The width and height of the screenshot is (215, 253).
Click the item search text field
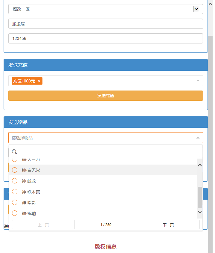[x=108, y=152]
